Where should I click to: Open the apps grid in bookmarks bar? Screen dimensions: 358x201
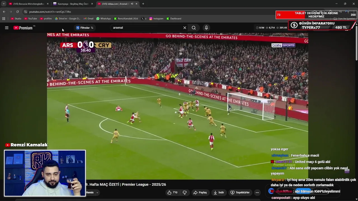(x=4, y=19)
